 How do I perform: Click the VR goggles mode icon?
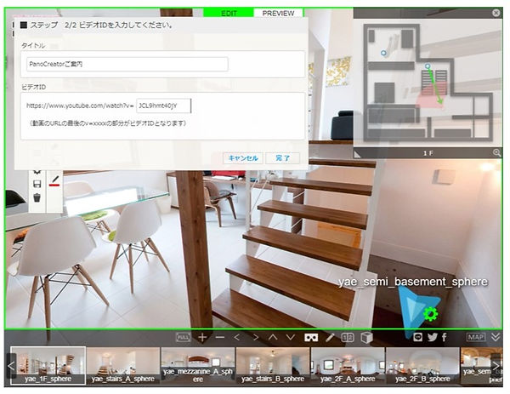tap(311, 337)
